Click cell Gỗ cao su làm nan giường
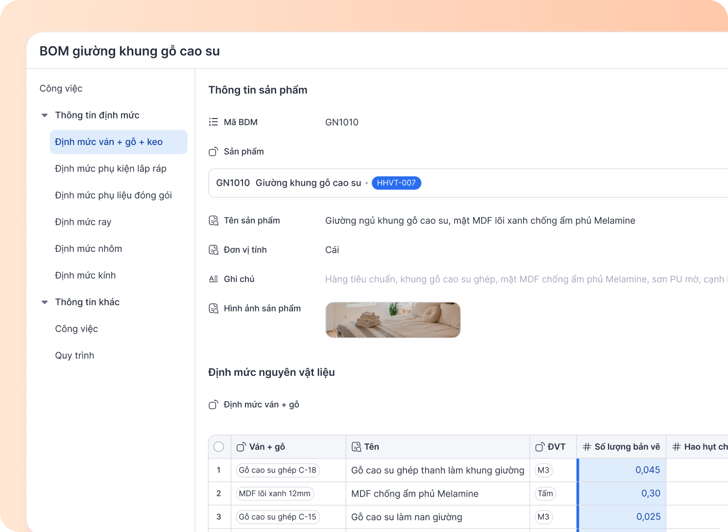 coord(437,517)
